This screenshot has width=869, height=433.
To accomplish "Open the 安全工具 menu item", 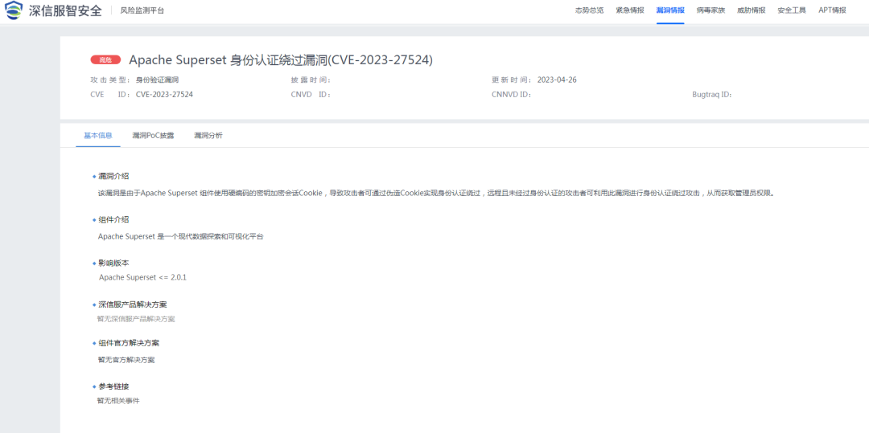I will 792,10.
